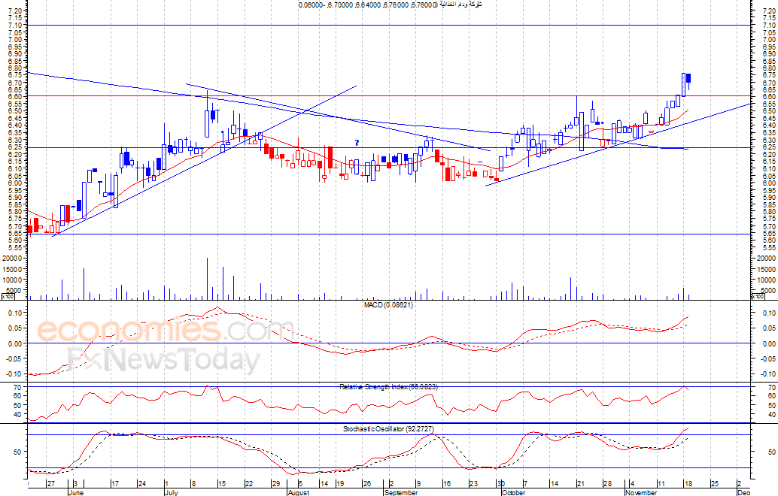Click the 20000 volume label on right axis

click(764, 258)
